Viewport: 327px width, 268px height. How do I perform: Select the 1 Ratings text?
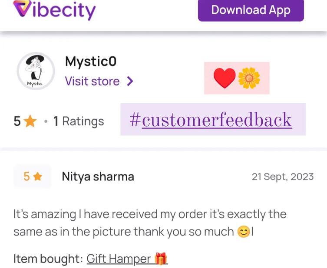tap(79, 121)
